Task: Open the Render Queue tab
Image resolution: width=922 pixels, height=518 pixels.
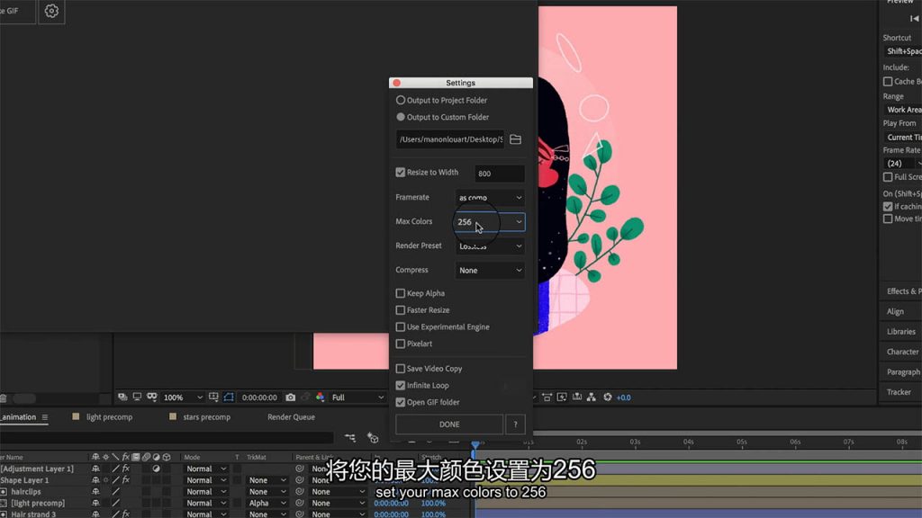Action: (x=291, y=417)
